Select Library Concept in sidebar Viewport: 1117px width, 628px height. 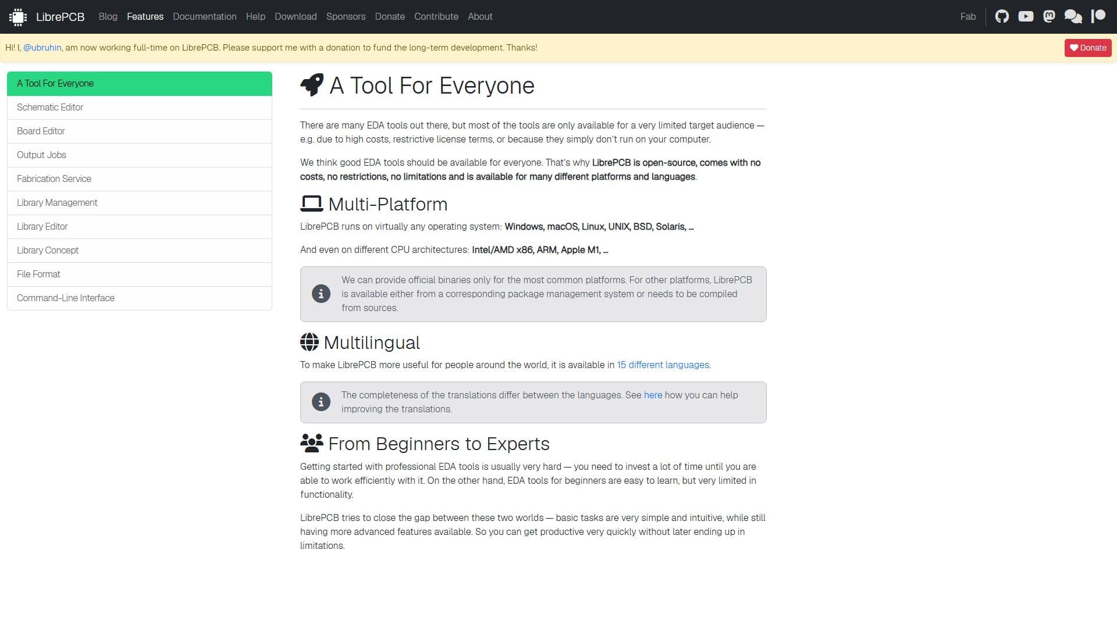140,251
